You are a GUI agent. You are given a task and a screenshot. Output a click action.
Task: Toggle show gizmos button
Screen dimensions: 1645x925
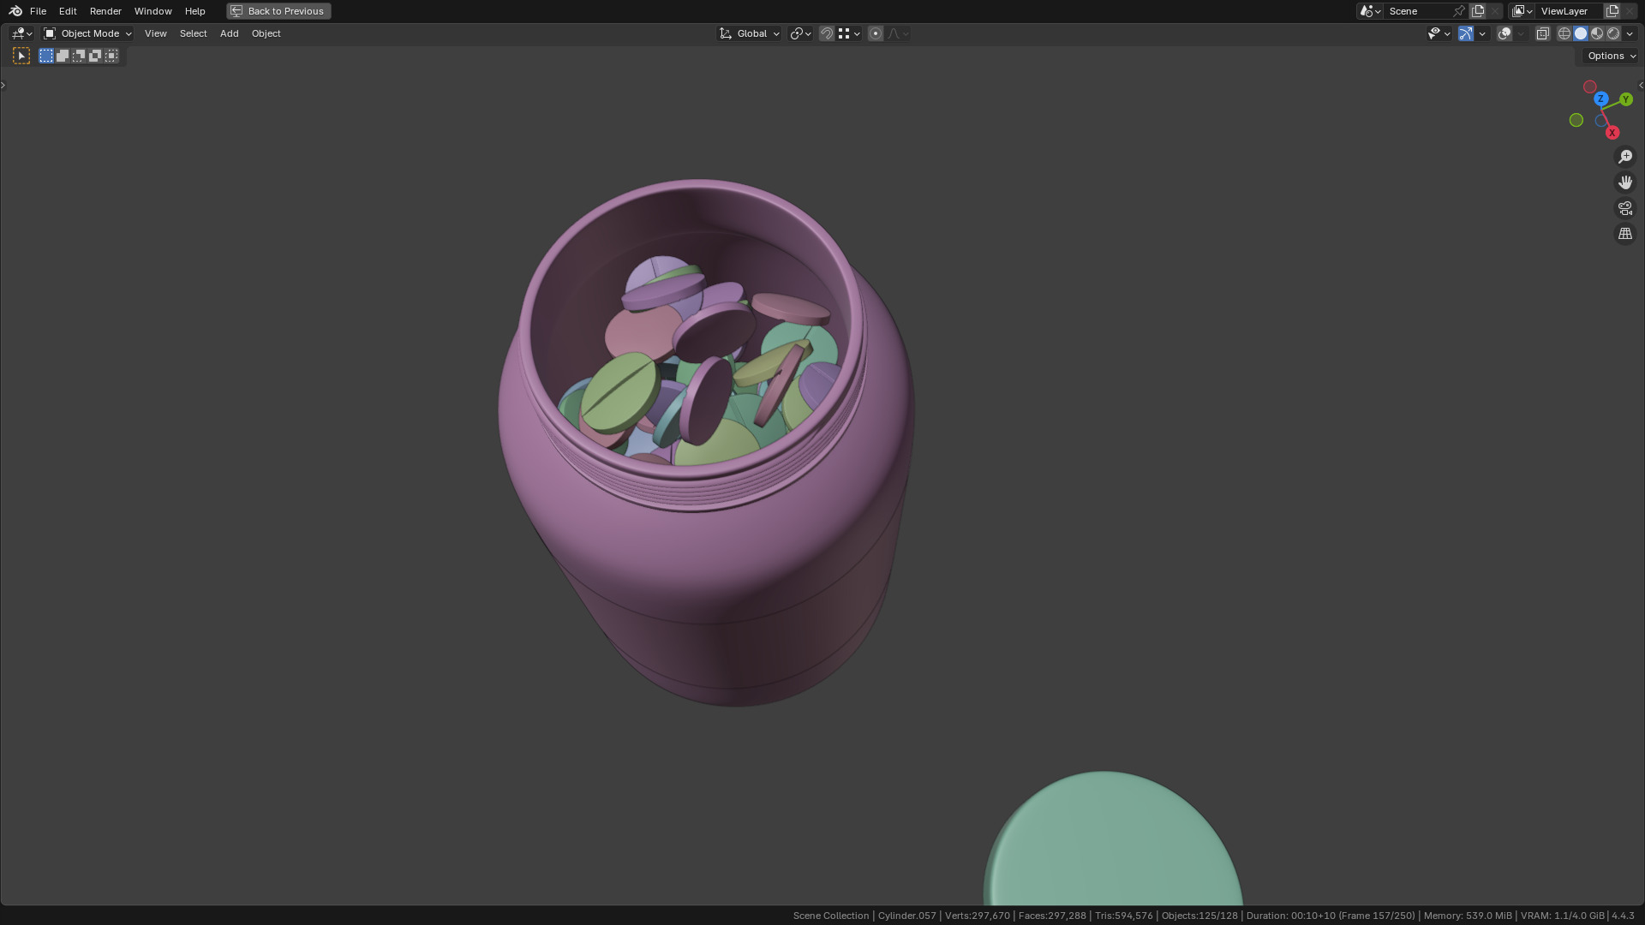[x=1466, y=33]
